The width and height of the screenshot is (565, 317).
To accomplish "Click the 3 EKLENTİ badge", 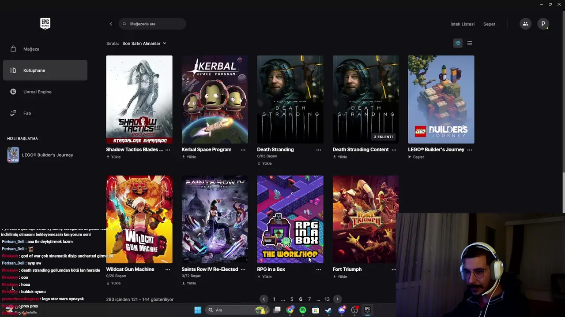I will coord(384,137).
